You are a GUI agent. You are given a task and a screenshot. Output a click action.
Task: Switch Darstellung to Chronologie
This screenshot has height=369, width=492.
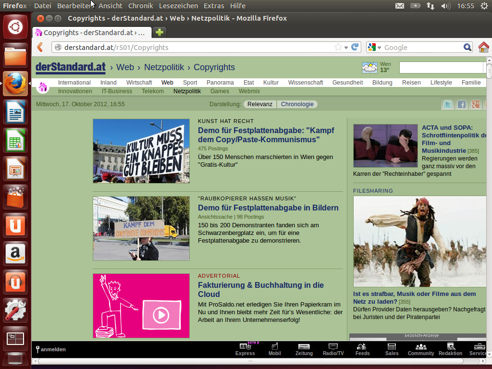point(297,104)
